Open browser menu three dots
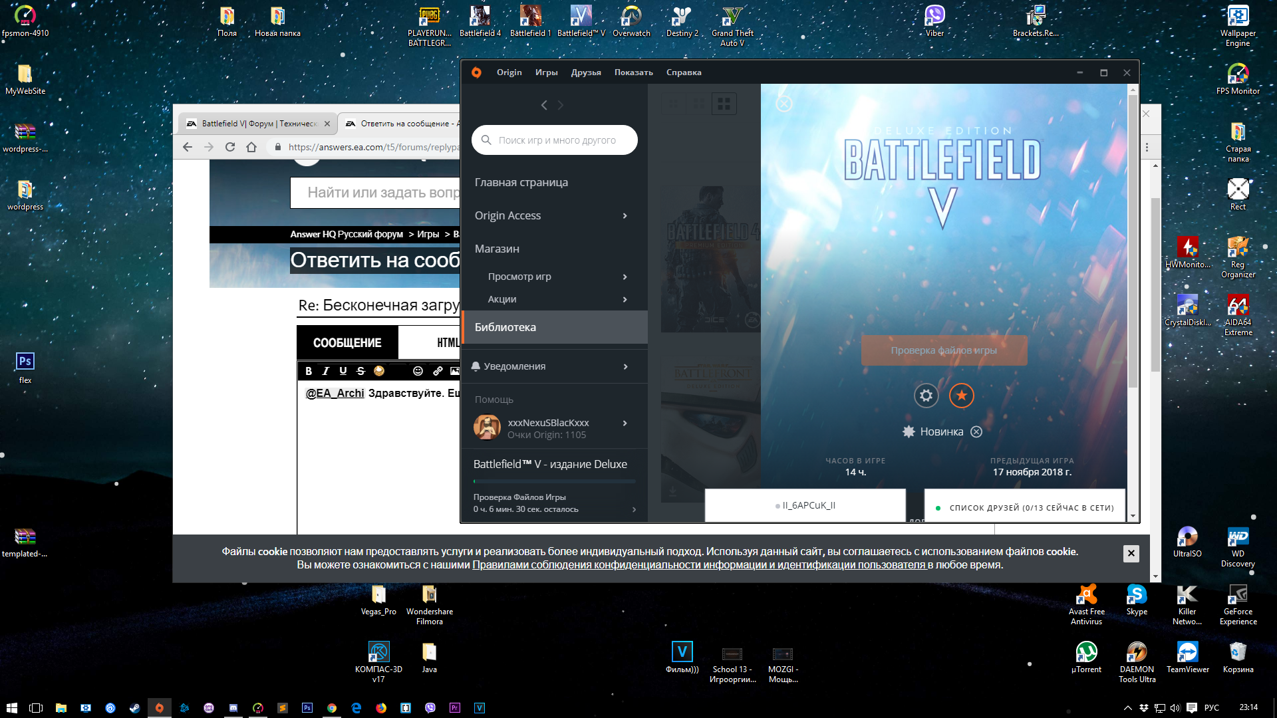The width and height of the screenshot is (1277, 718). pyautogui.click(x=1147, y=147)
